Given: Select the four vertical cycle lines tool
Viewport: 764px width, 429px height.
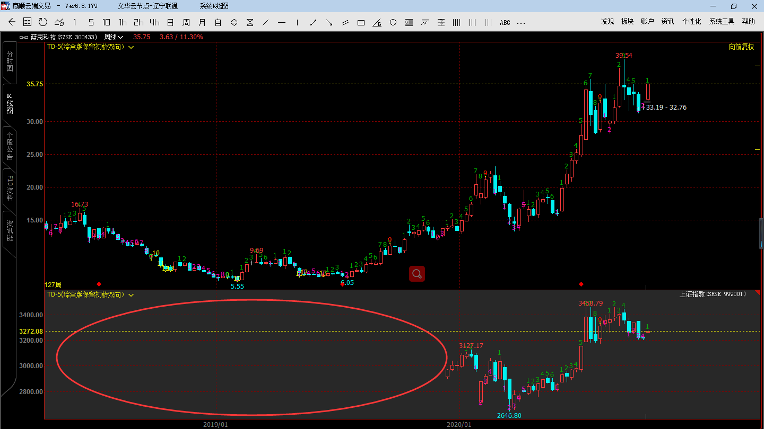Looking at the screenshot, I should (457, 22).
